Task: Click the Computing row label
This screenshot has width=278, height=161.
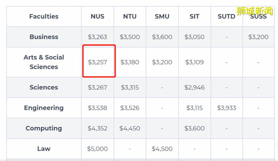Action: coord(44,128)
